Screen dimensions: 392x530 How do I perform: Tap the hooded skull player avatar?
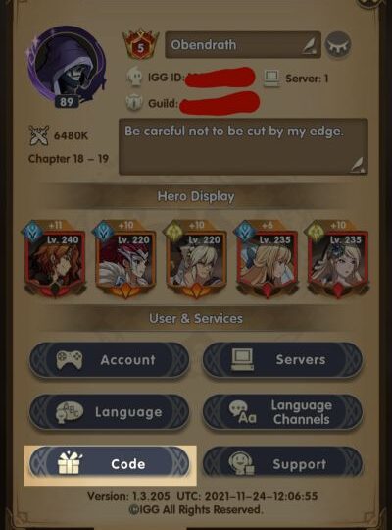tap(67, 66)
